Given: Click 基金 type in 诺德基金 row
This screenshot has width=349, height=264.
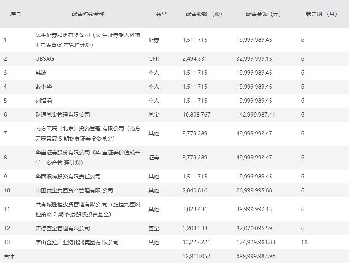Looking at the screenshot, I should pos(154,228).
